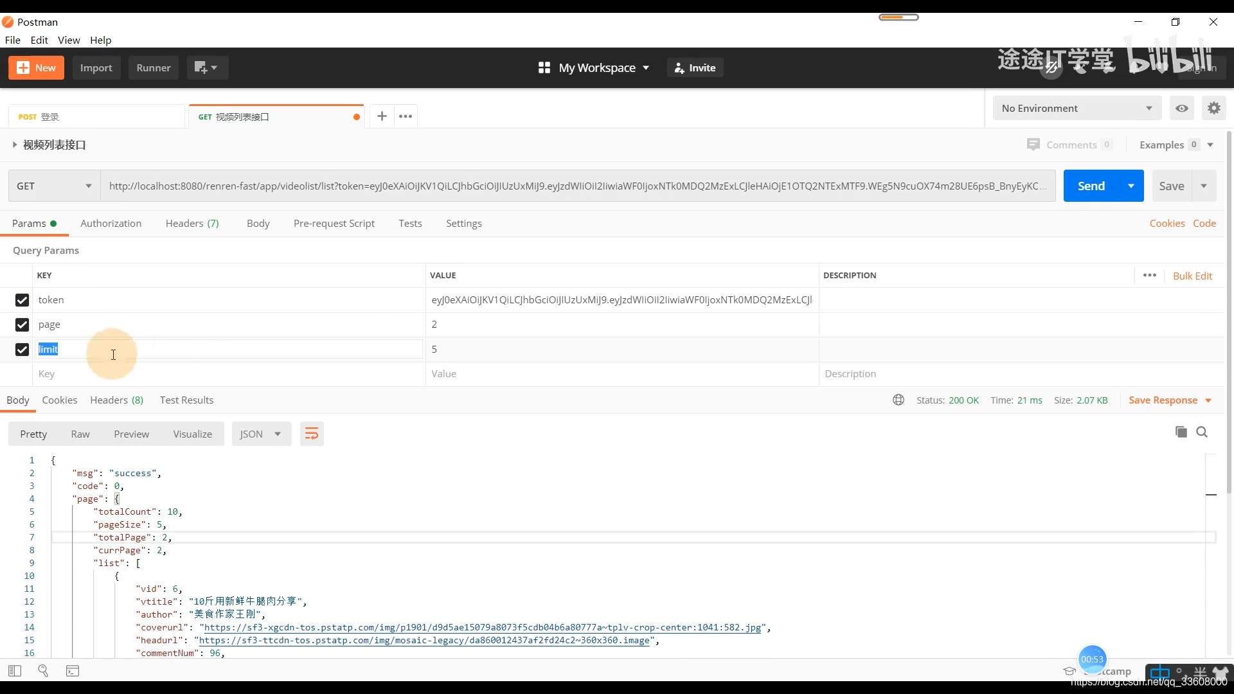Open the Send button dropdown arrow

tap(1131, 186)
